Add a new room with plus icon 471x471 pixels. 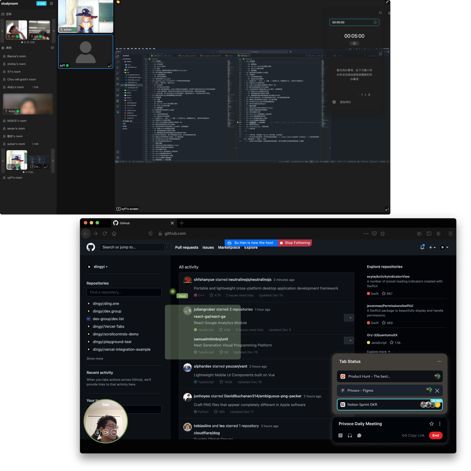[x=52, y=48]
